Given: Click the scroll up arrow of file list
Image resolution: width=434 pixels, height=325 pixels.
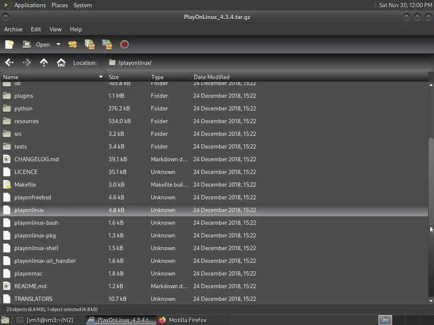Looking at the screenshot, I should [x=431, y=85].
